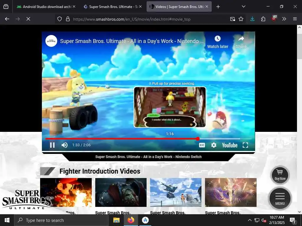
Task: Click the muted volume tray icon
Action: [x=264, y=220]
